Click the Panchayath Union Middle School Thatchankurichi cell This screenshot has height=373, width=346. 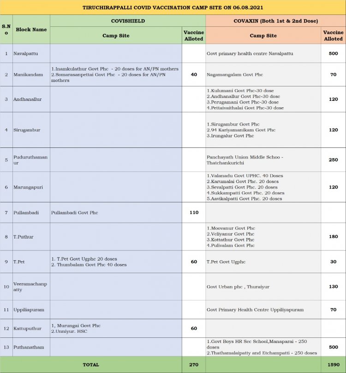click(263, 160)
